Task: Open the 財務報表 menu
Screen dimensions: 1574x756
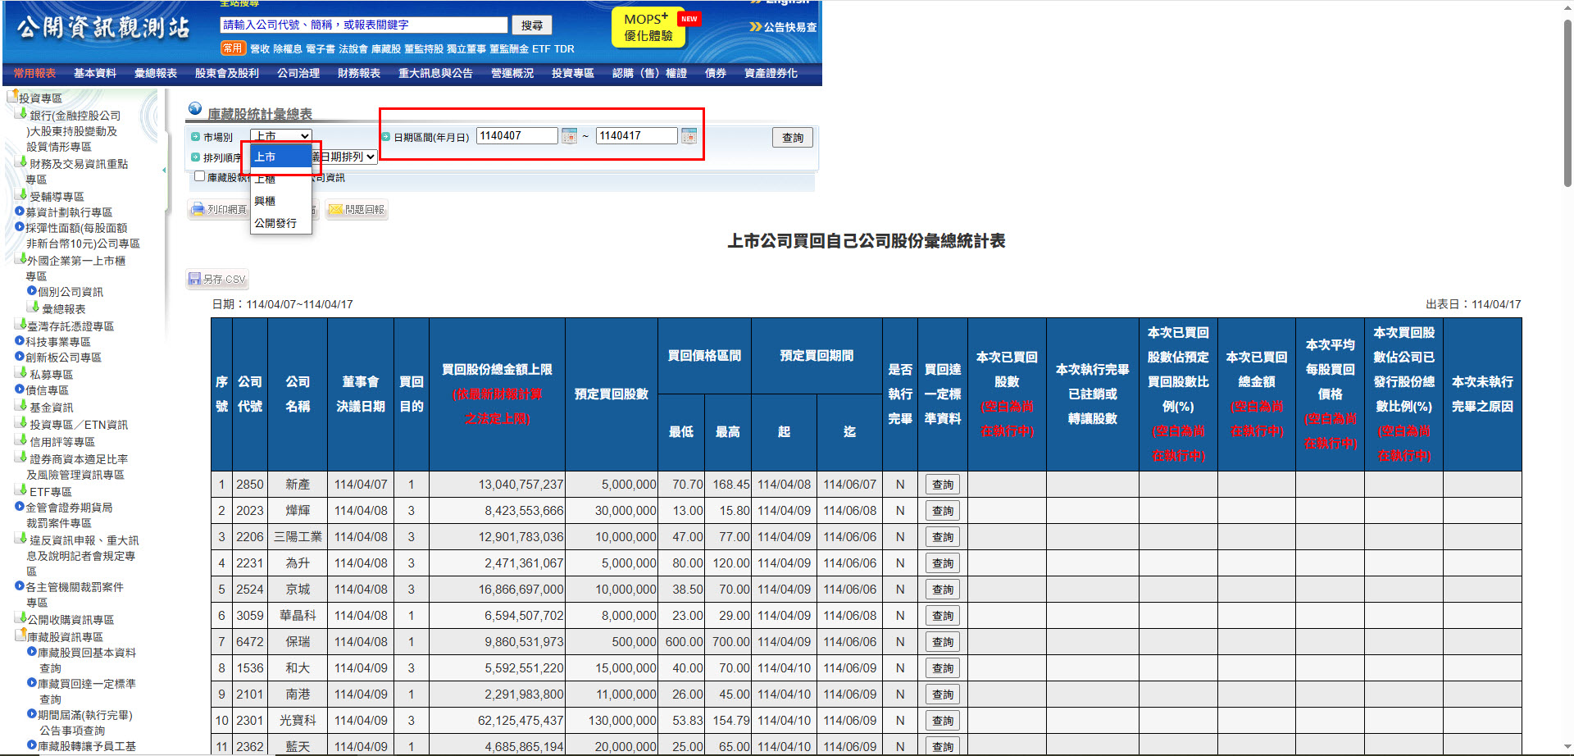Action: tap(359, 74)
